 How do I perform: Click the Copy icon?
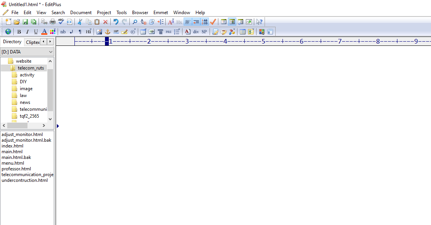89,22
